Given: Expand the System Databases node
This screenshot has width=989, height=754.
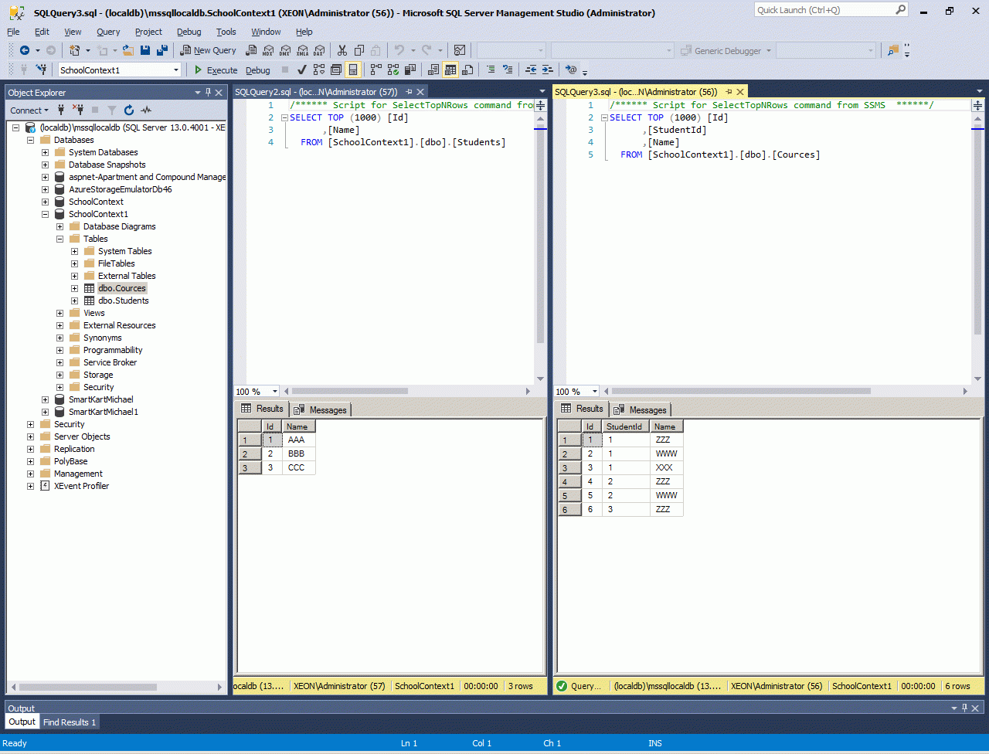Looking at the screenshot, I should click(x=46, y=152).
